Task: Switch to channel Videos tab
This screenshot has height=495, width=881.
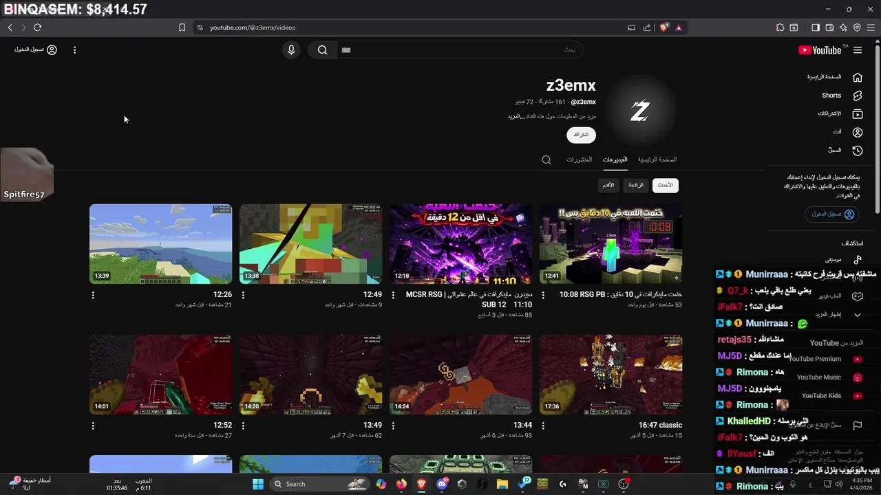Action: tap(615, 159)
